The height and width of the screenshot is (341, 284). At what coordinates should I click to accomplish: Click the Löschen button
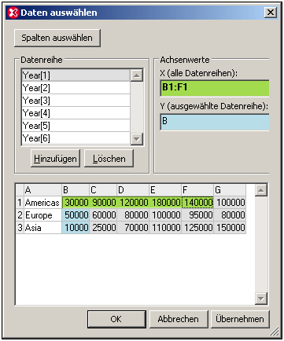109,159
